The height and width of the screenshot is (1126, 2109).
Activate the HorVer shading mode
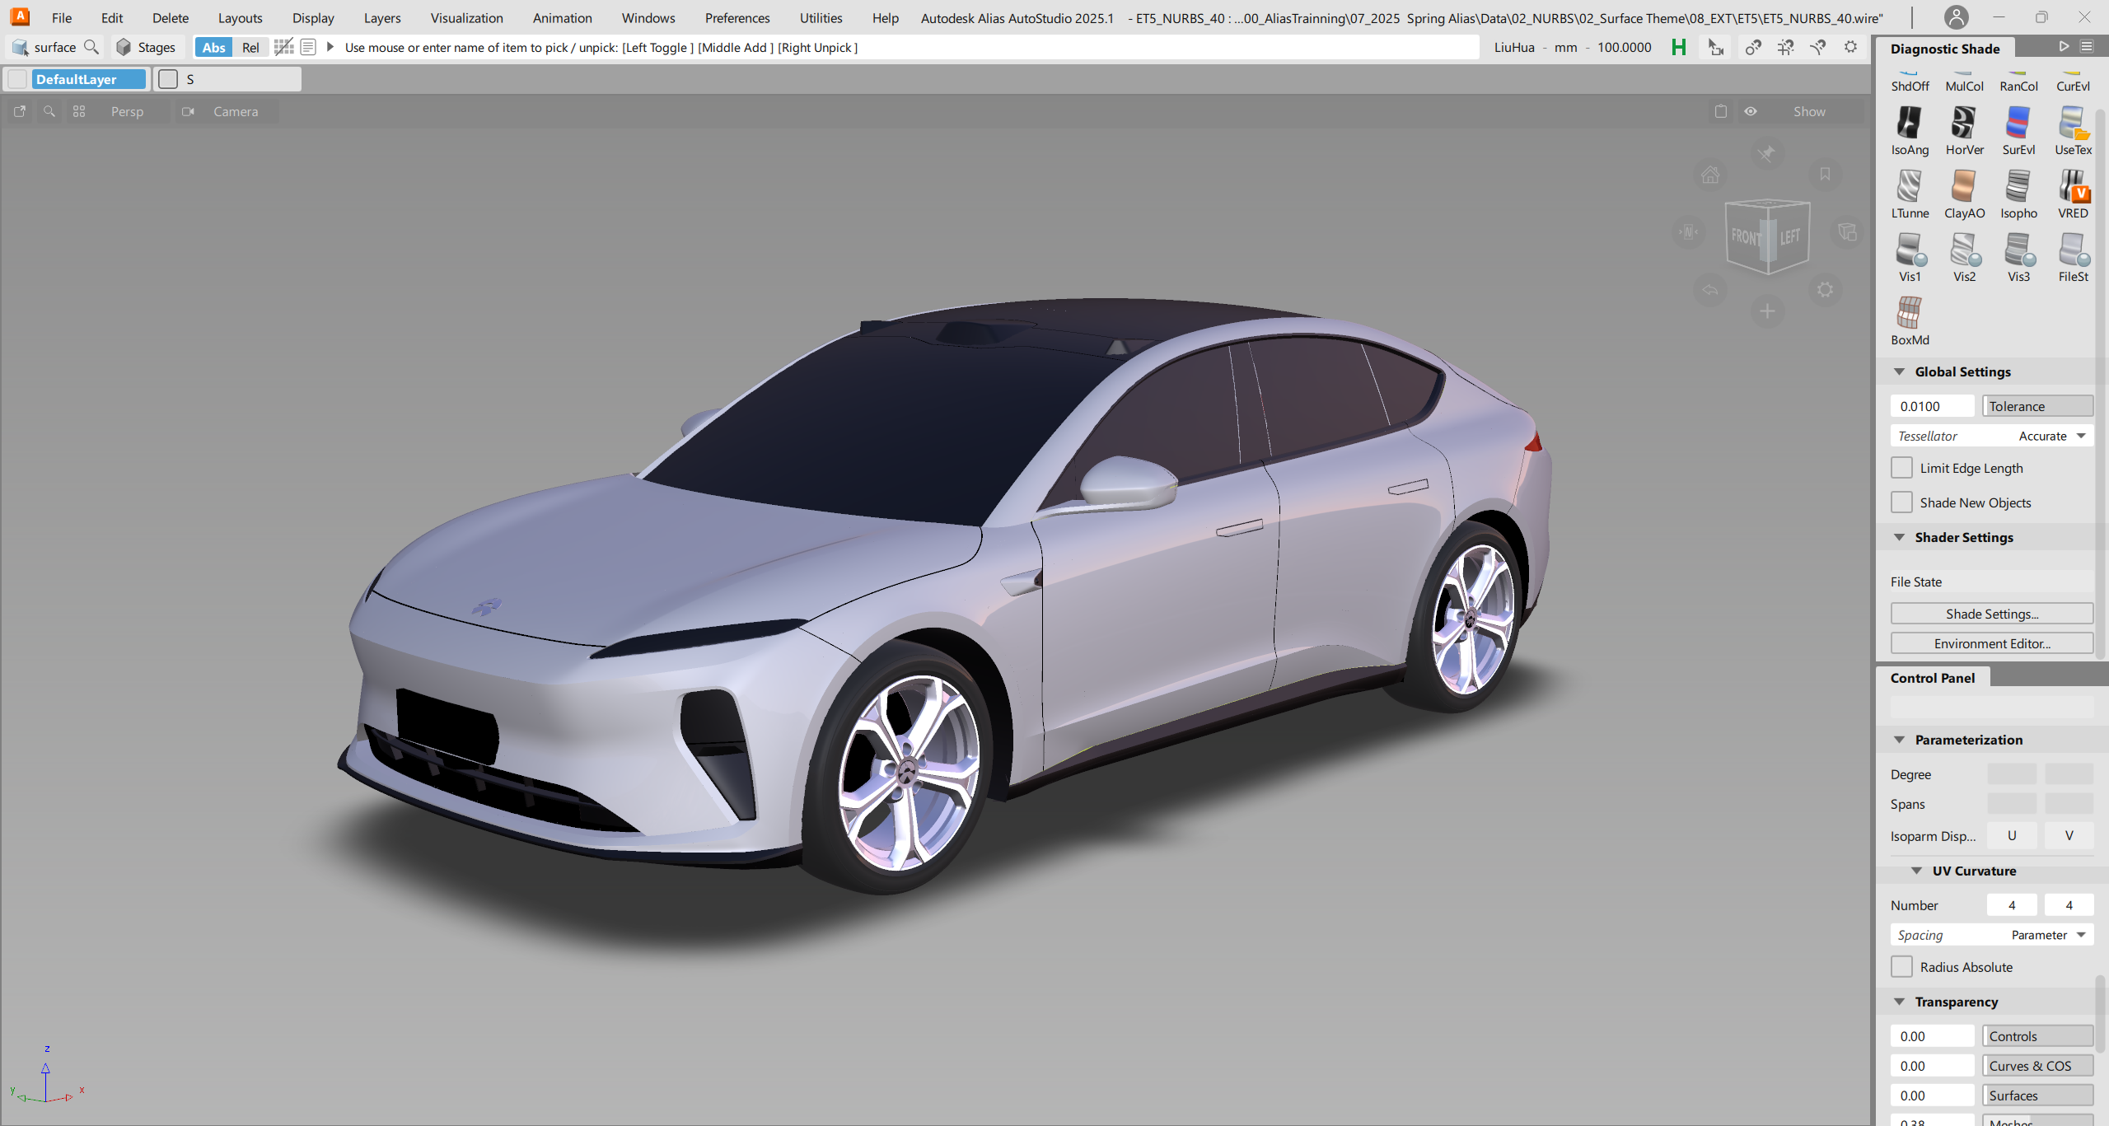tap(1963, 124)
